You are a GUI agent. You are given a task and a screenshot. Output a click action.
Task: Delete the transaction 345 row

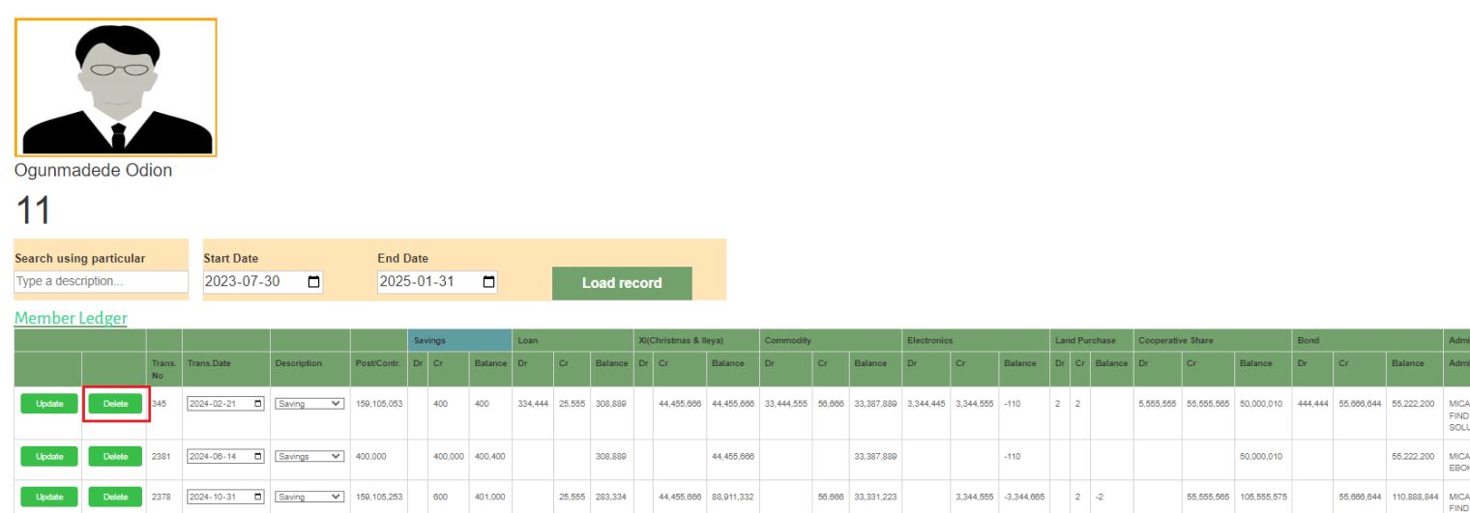[115, 404]
